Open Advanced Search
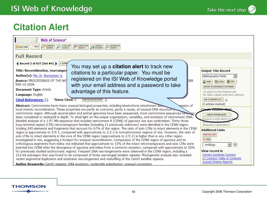Viewport: 267px width, 200px height. pyautogui.click(x=113, y=47)
